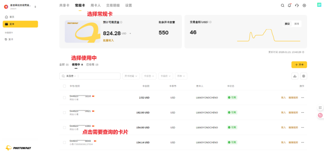
Task: Open the 卡组织 filter dropdown
Action: [x=166, y=76]
